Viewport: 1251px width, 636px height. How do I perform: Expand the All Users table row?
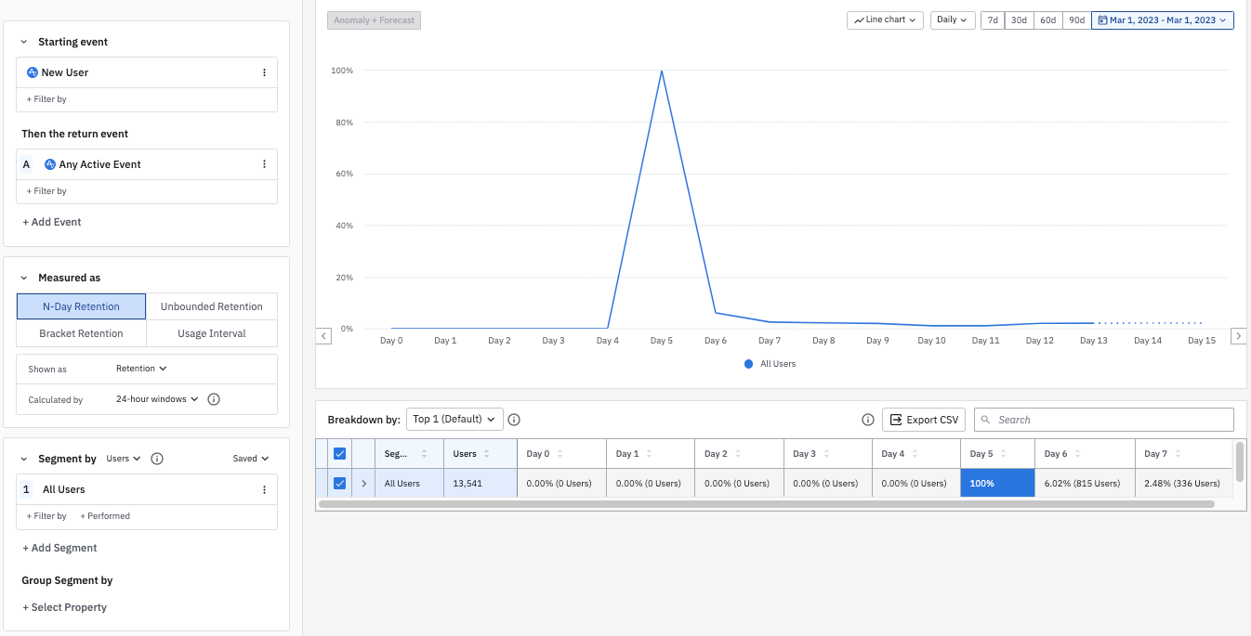[363, 483]
